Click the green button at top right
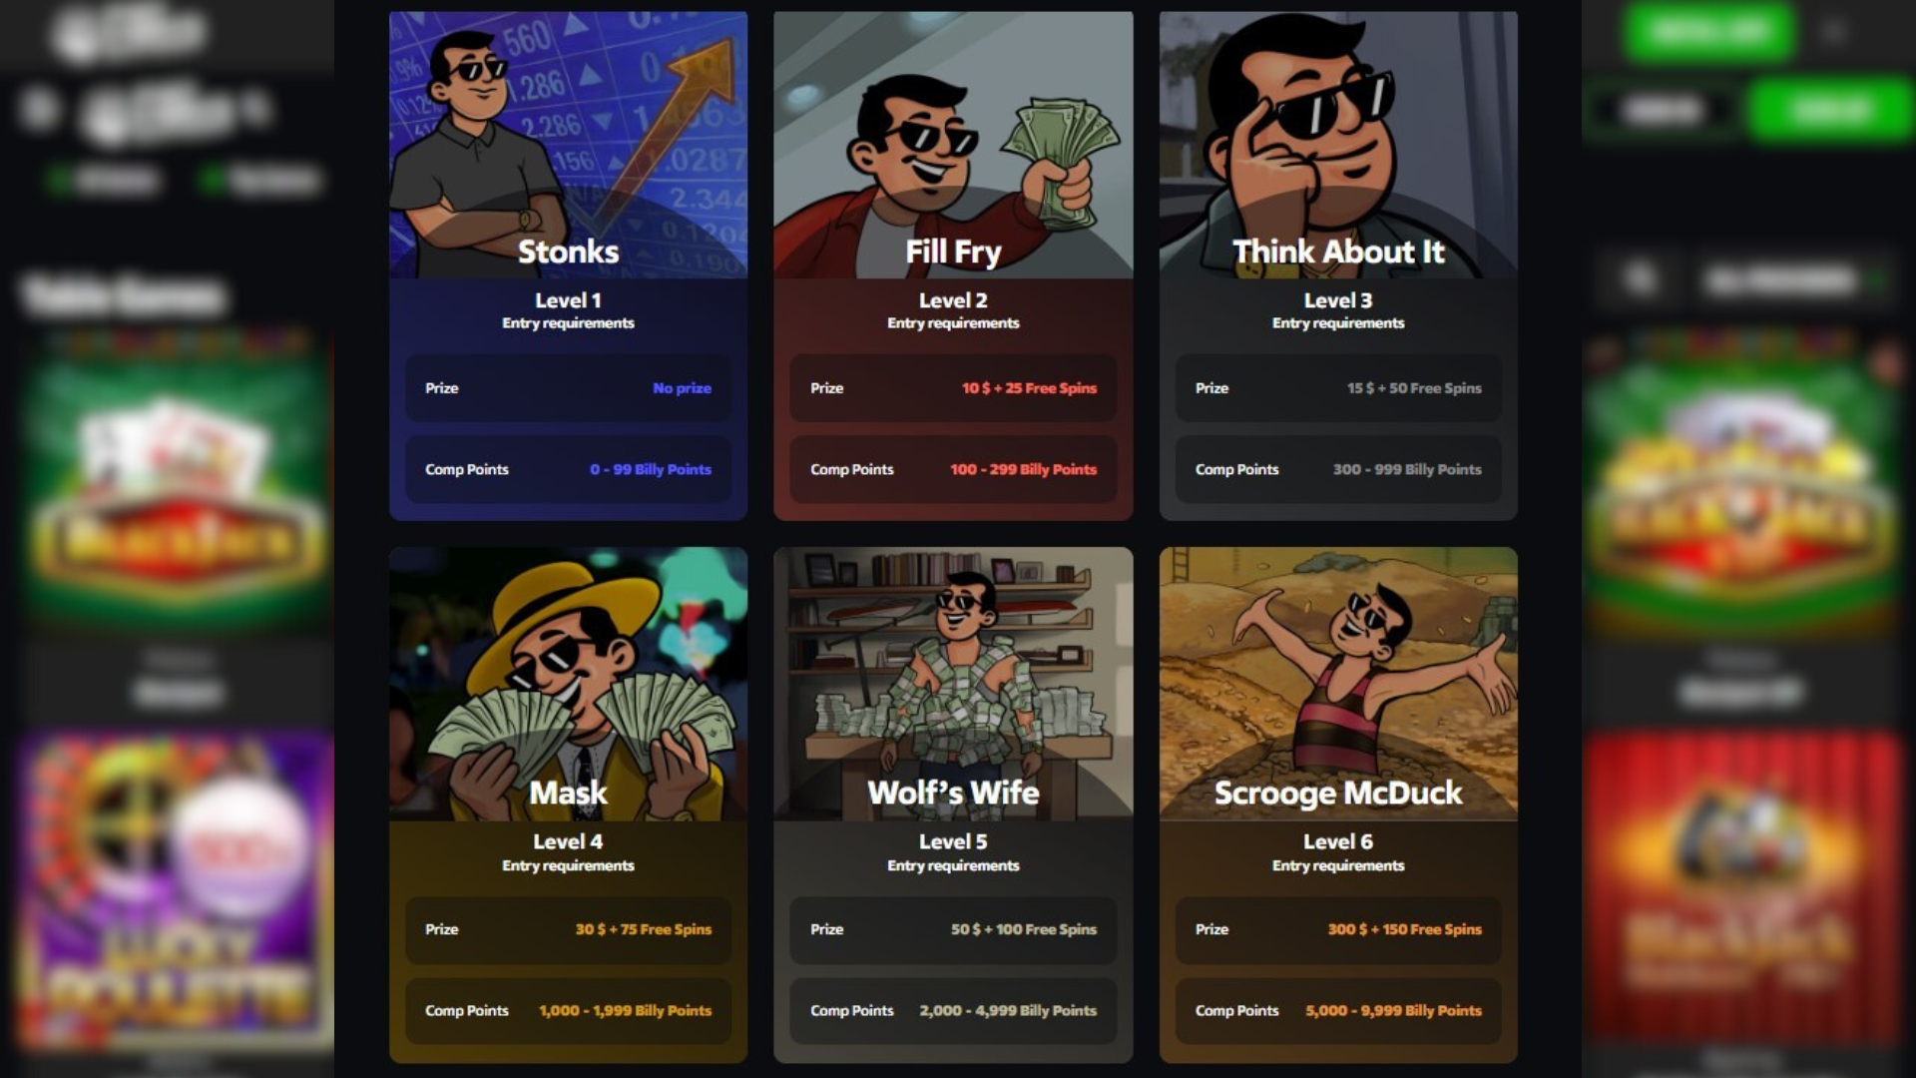 coord(1709,32)
